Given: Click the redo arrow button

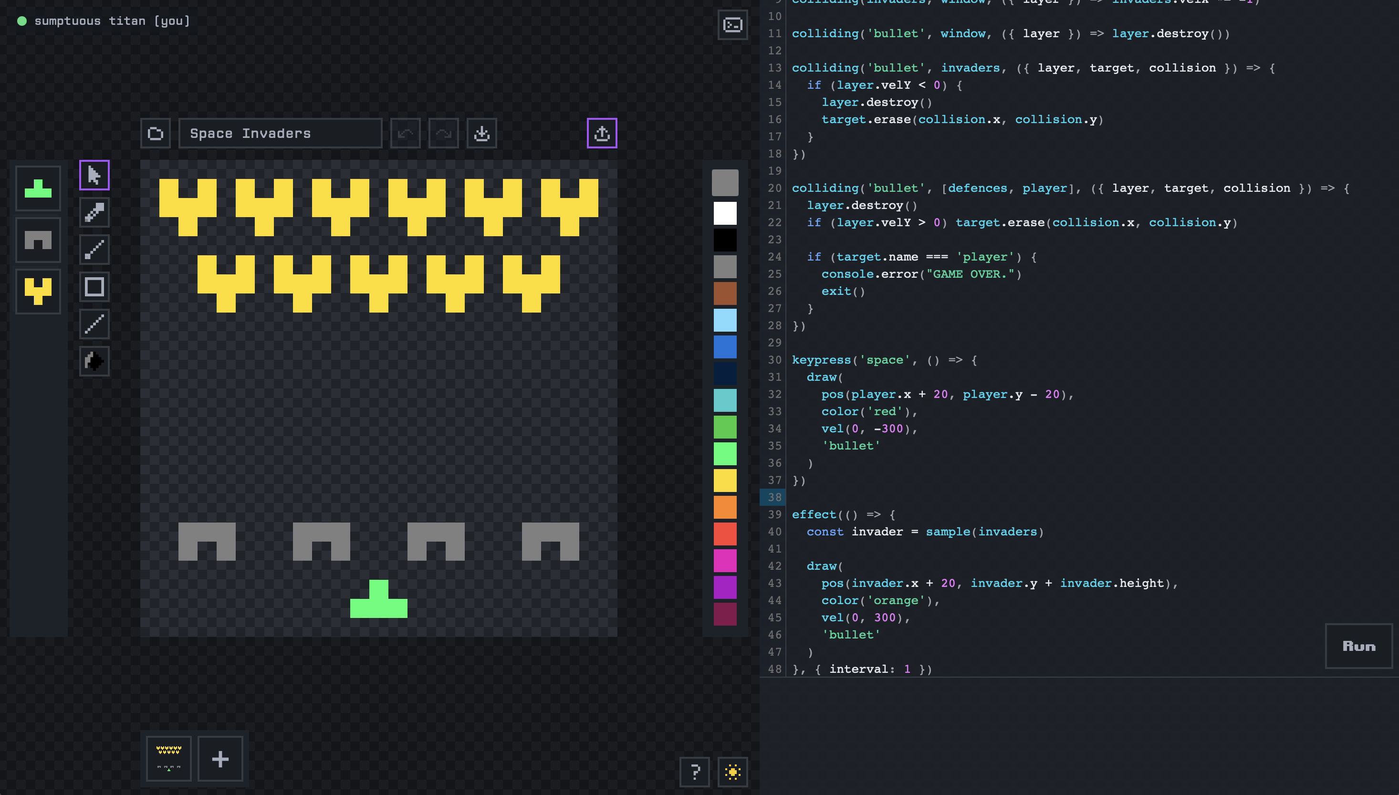Looking at the screenshot, I should coord(444,133).
